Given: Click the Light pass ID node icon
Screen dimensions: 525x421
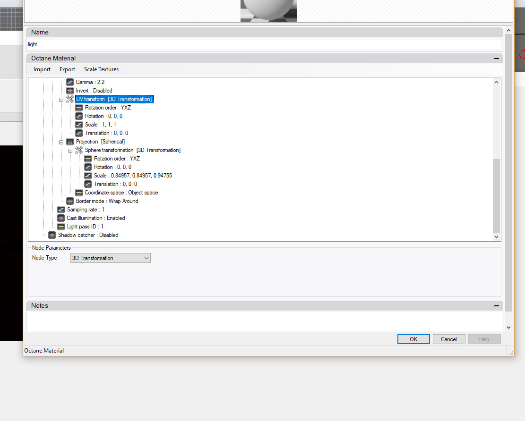Looking at the screenshot, I should point(60,227).
